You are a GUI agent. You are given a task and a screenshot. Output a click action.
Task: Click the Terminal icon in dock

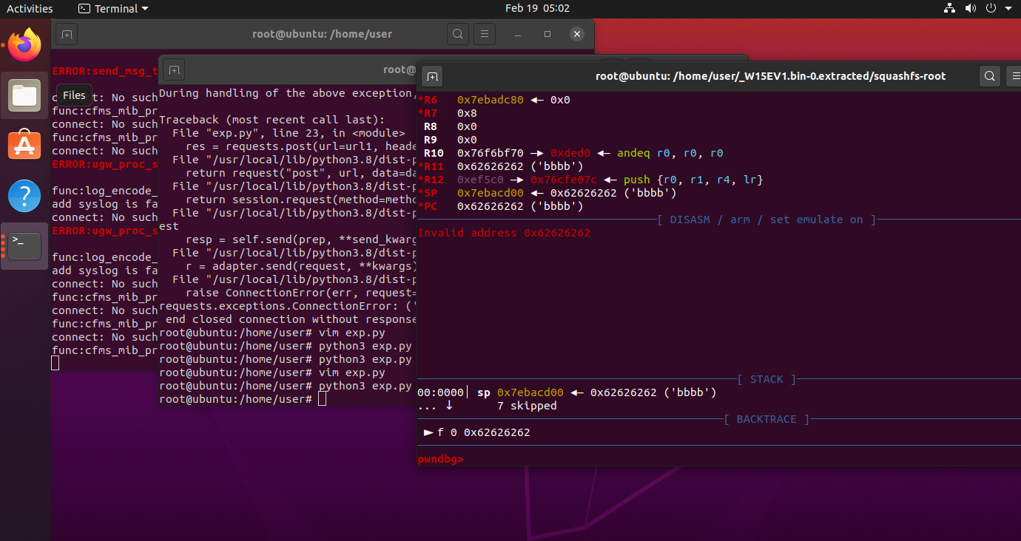[x=25, y=246]
